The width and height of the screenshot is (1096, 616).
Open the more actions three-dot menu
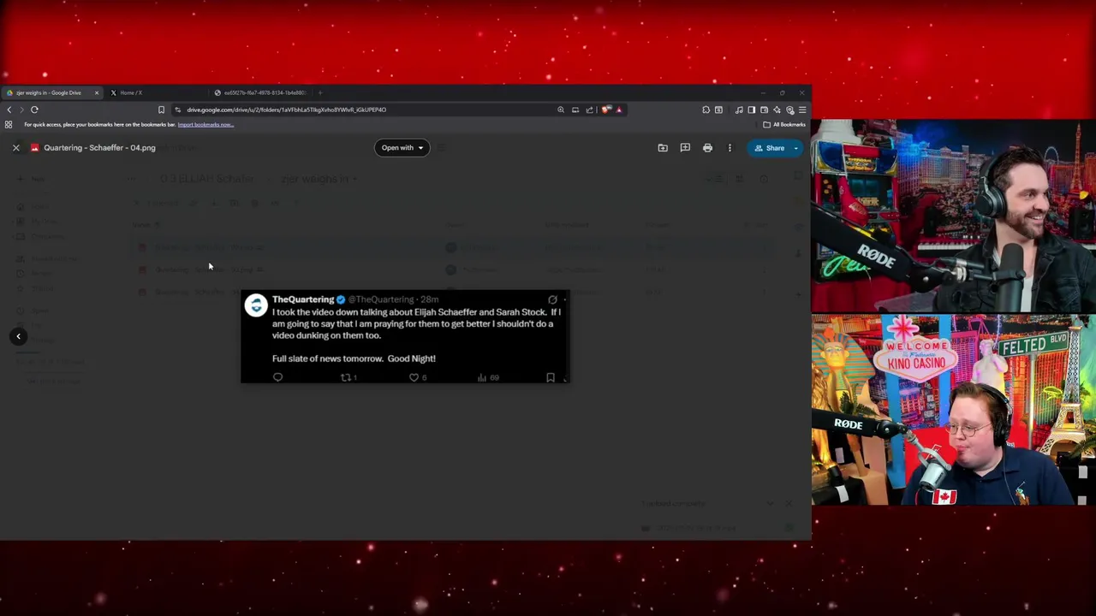[x=730, y=148]
